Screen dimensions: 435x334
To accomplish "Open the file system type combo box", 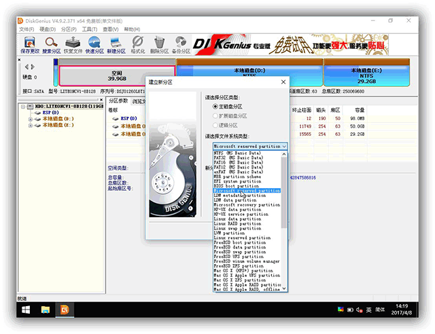I will pos(250,147).
